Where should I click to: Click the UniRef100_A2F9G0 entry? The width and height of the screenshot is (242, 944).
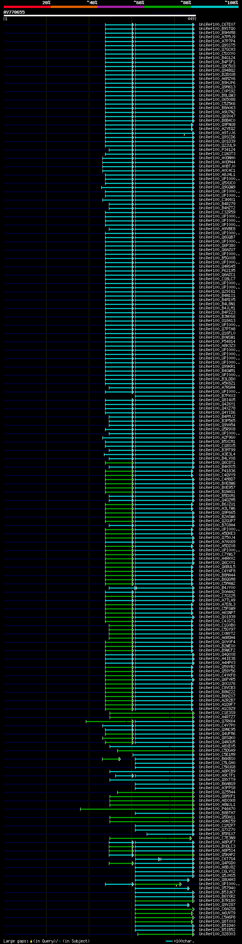(x=217, y=438)
